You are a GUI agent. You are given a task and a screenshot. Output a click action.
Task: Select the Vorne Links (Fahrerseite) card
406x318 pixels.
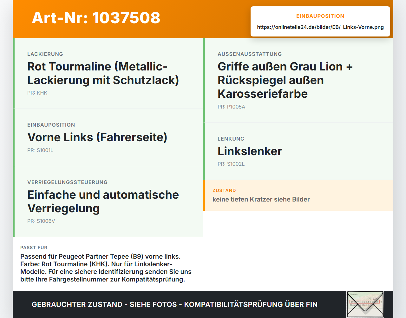tap(108, 137)
